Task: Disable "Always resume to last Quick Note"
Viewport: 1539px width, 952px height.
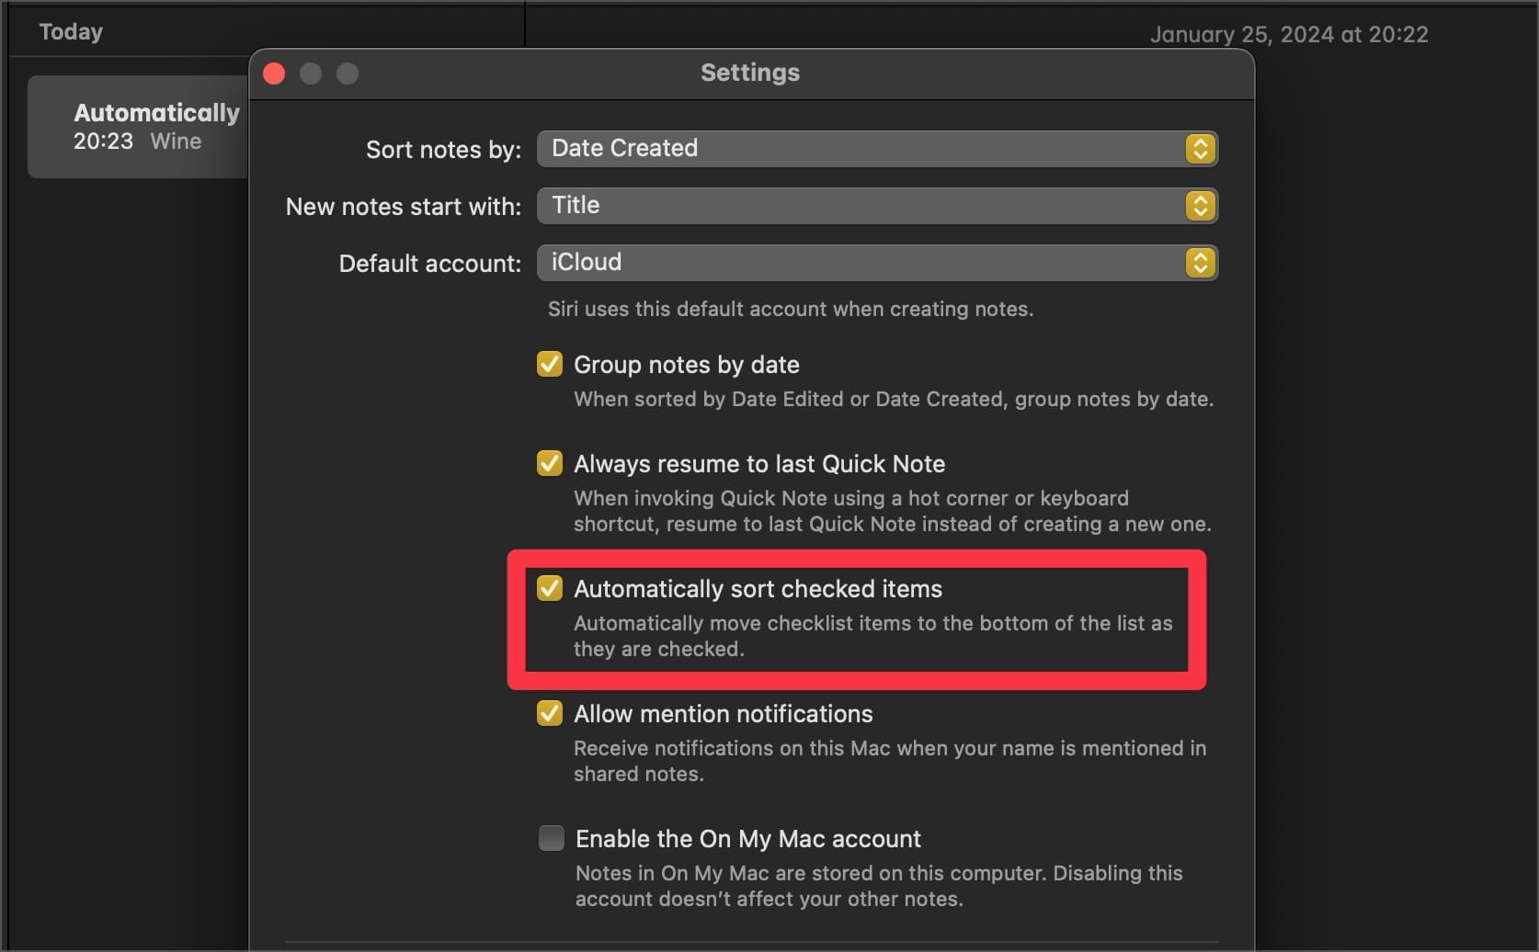Action: pos(550,462)
